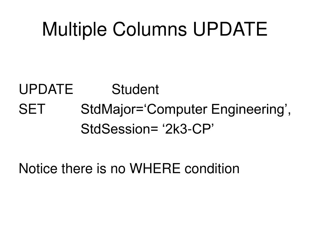Click the word WHERE in the note
Viewport: 310px width, 232px height.
click(x=155, y=169)
